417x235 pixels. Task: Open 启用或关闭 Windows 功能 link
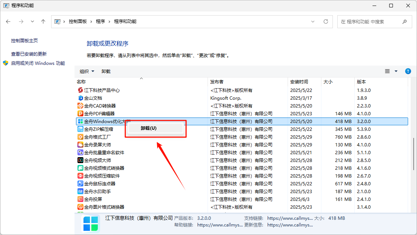click(x=38, y=63)
